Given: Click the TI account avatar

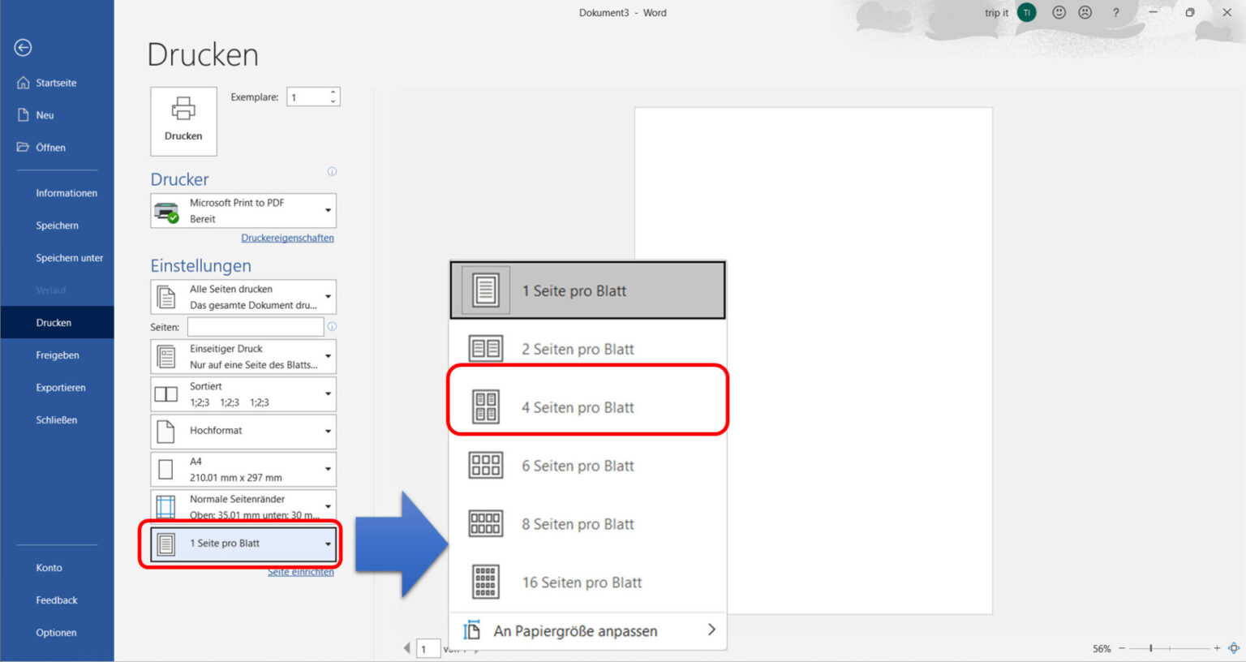Looking at the screenshot, I should coord(1026,12).
